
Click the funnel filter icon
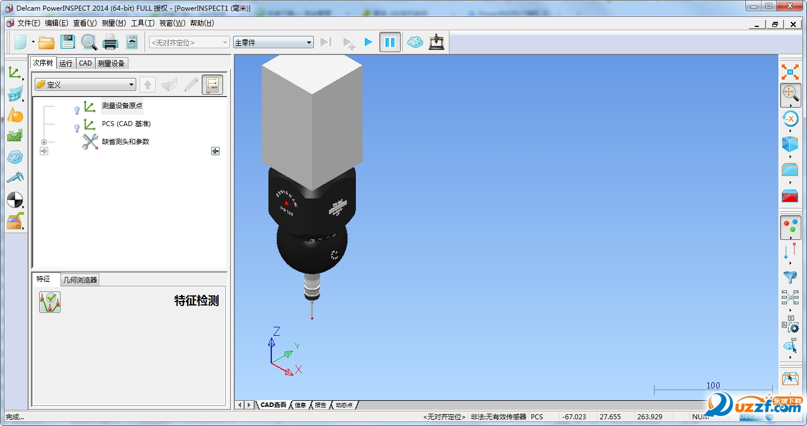(790, 277)
